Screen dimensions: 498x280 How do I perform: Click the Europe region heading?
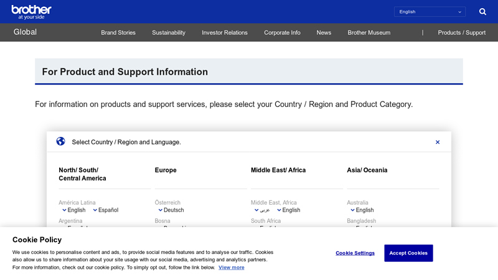(166, 170)
